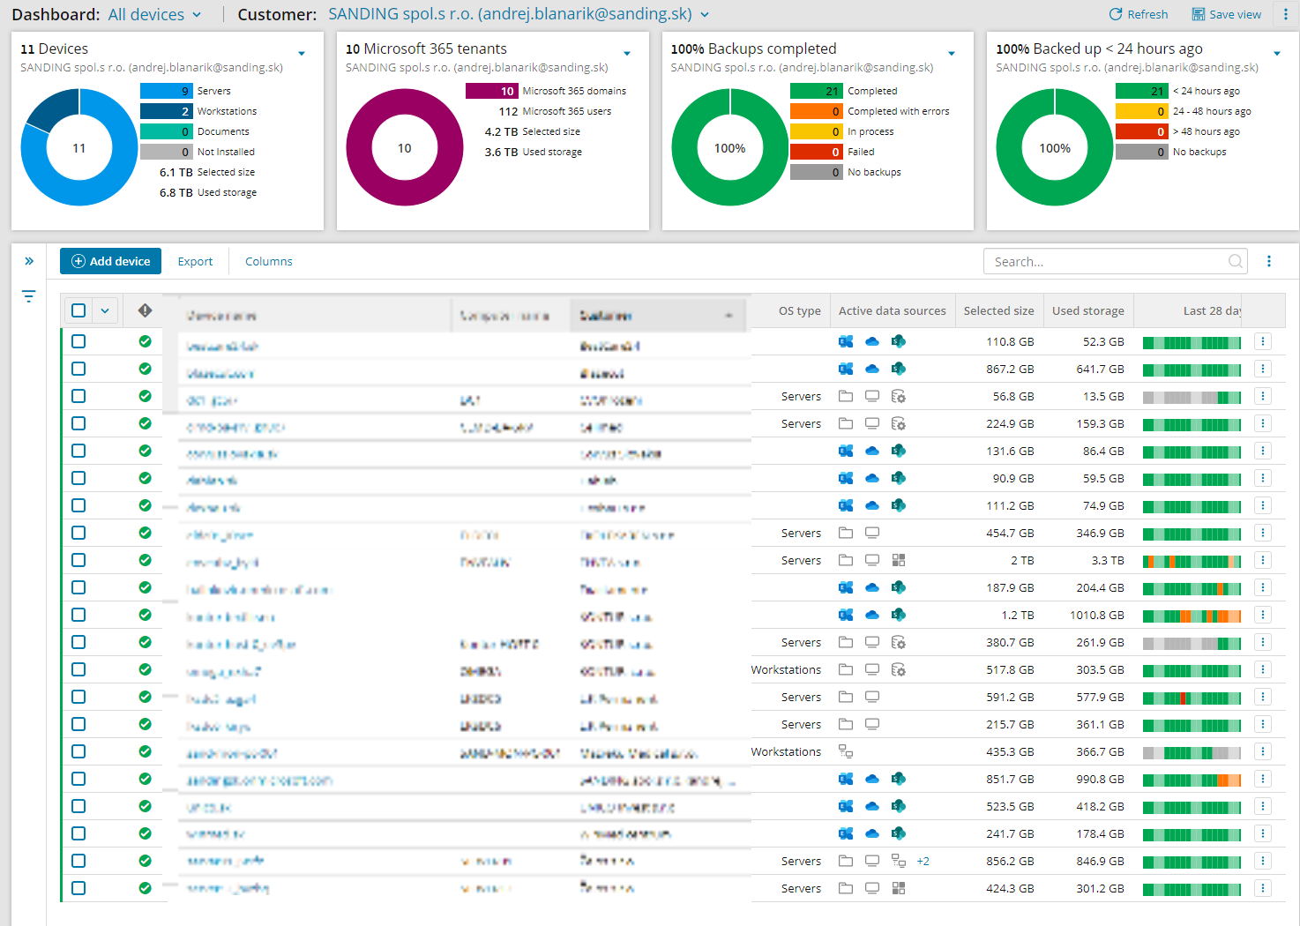Click the magnifier icon in search box
The image size is (1300, 926).
pos(1235,261)
